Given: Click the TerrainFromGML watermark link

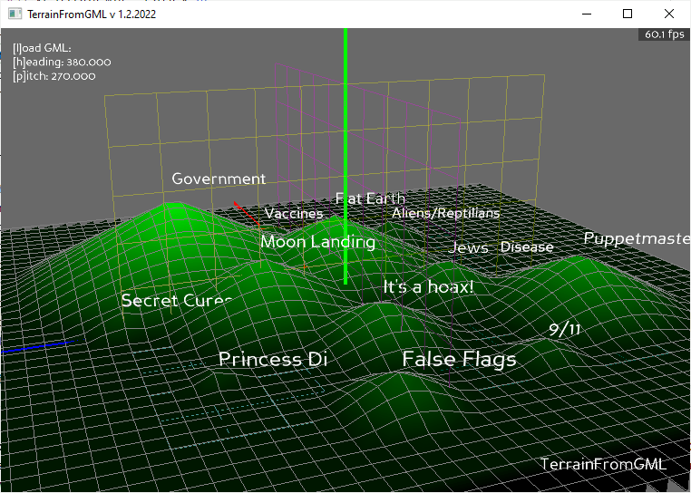Looking at the screenshot, I should pos(602,464).
